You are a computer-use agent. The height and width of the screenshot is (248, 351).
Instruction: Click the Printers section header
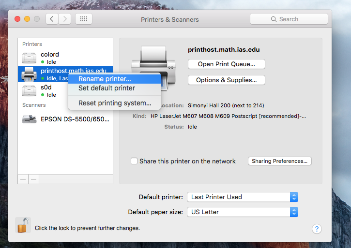point(32,44)
